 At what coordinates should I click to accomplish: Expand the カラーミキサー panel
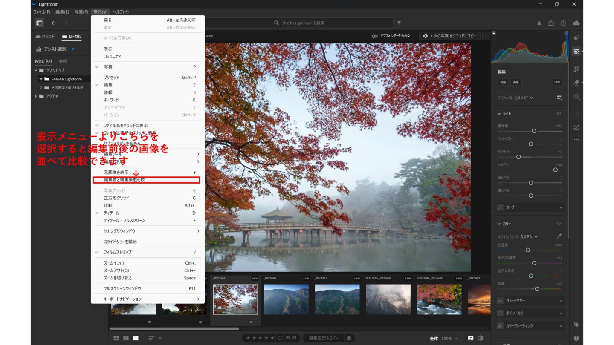(x=530, y=301)
